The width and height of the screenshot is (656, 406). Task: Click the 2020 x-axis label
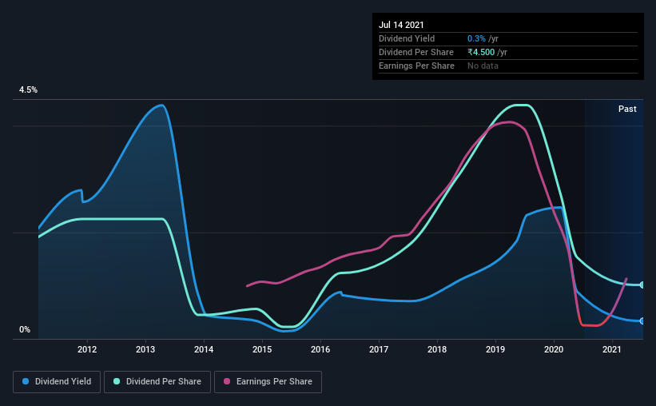point(554,349)
